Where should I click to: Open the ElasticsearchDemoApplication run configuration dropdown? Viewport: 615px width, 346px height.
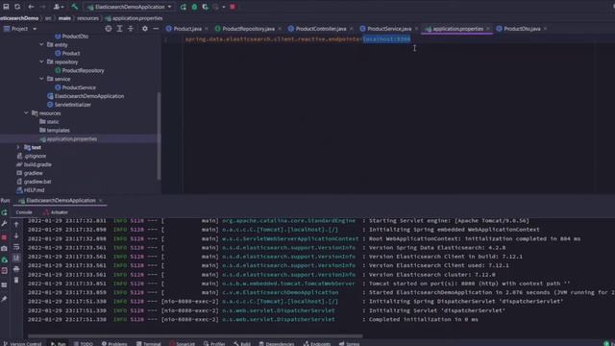[130, 7]
